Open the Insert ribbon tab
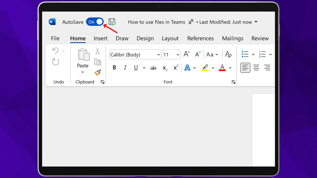 100,38
